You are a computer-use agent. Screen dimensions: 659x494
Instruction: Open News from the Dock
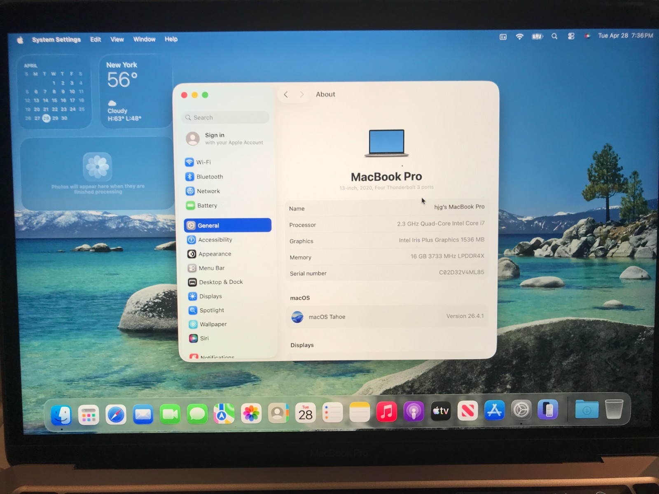[467, 410]
